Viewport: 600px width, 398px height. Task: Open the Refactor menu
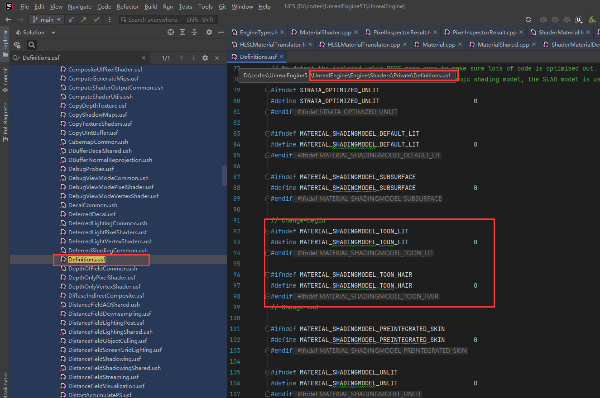coord(128,6)
